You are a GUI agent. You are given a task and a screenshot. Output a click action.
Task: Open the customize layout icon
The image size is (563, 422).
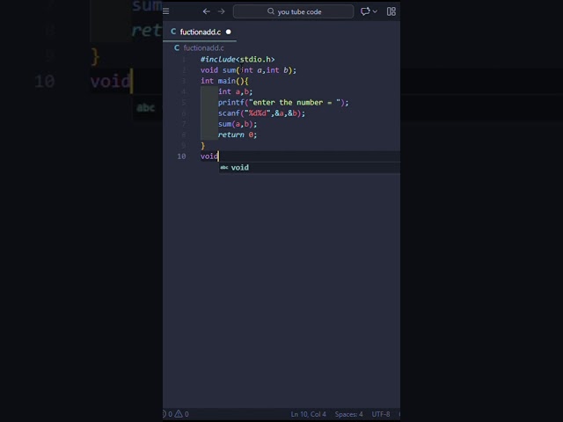(391, 11)
